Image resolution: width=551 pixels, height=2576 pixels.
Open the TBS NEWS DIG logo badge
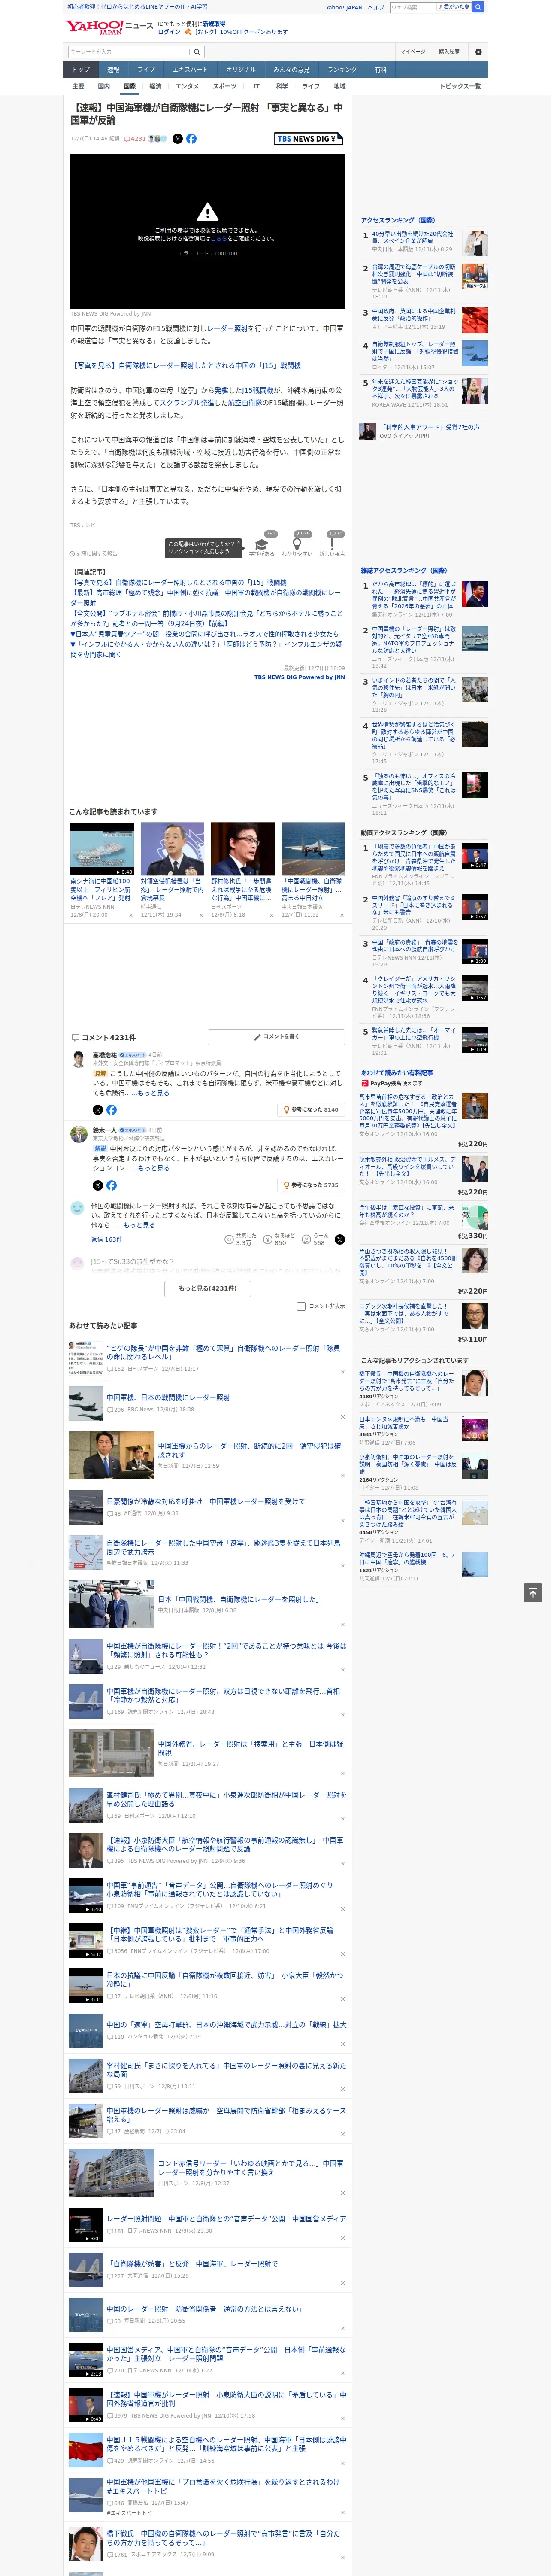coord(309,139)
